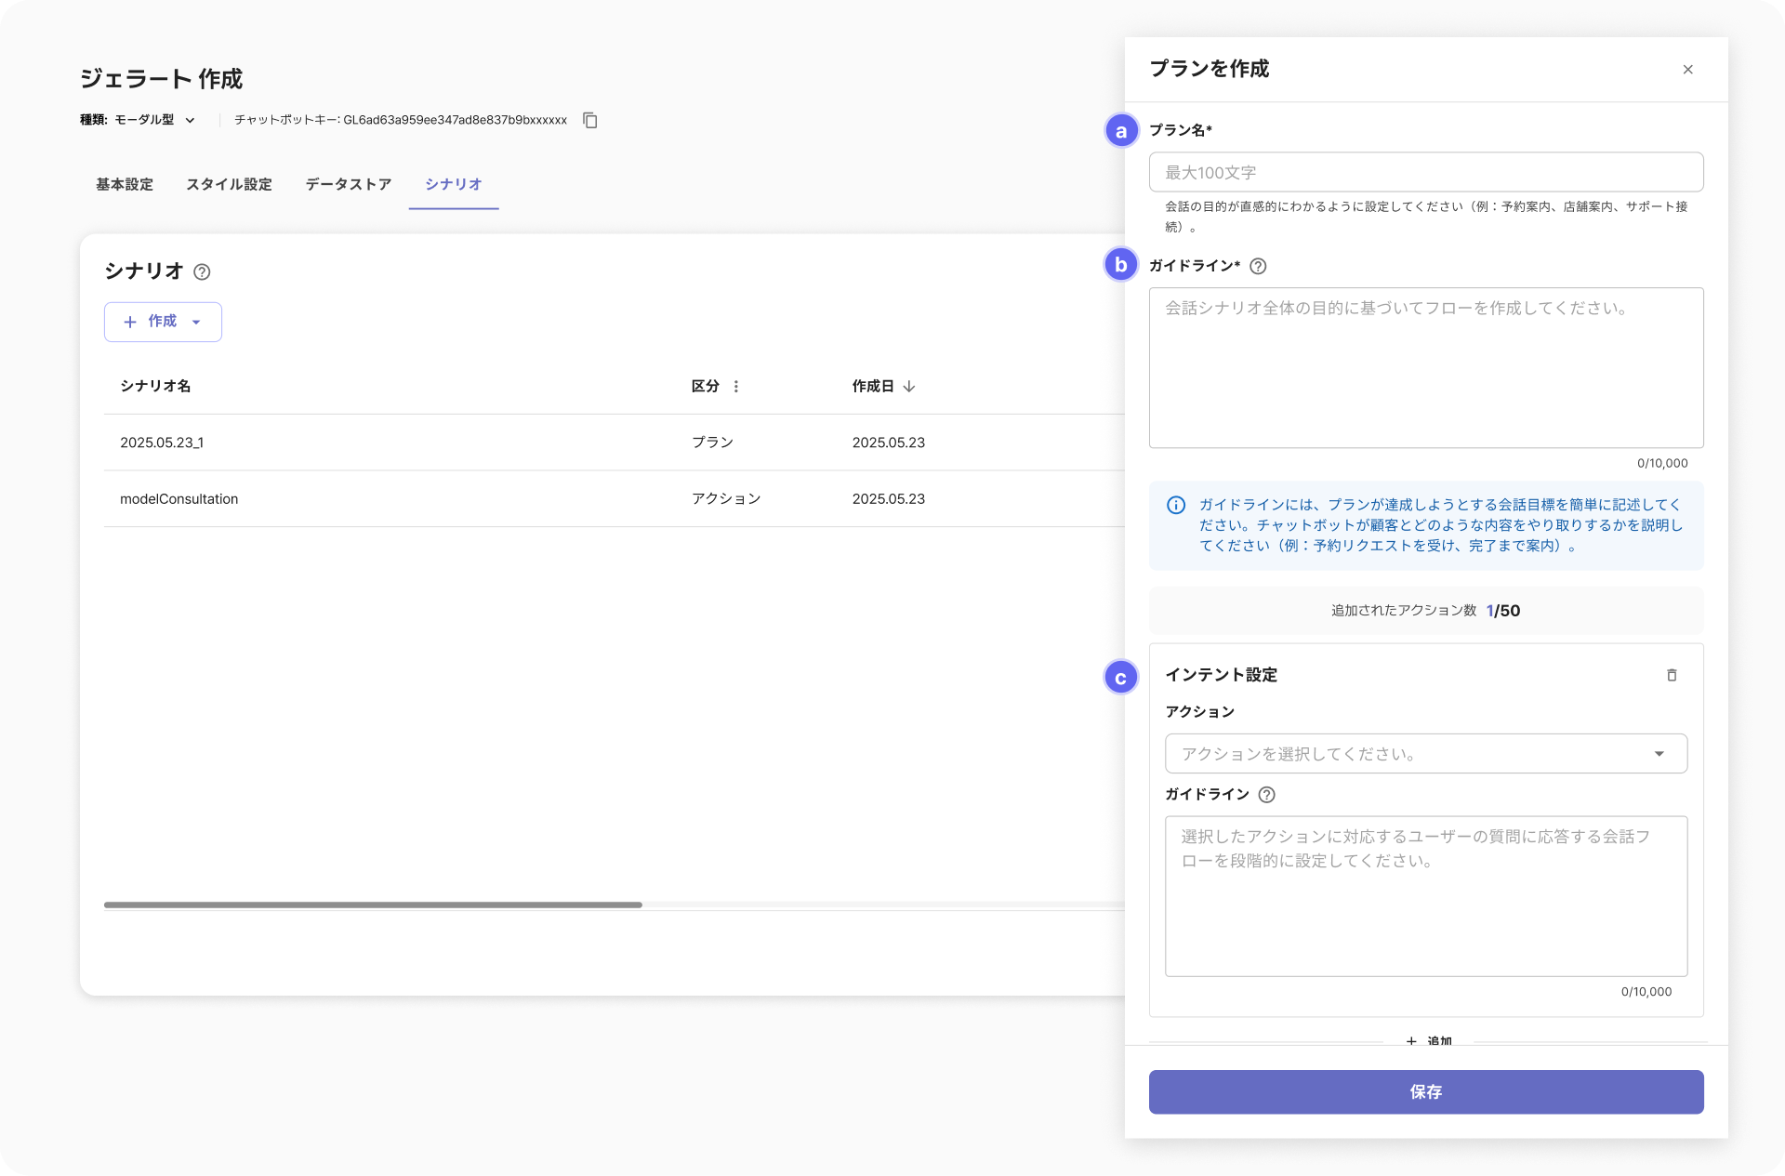This screenshot has height=1176, width=1785.
Task: Switch to the スタイル設定 tab
Action: (x=229, y=184)
